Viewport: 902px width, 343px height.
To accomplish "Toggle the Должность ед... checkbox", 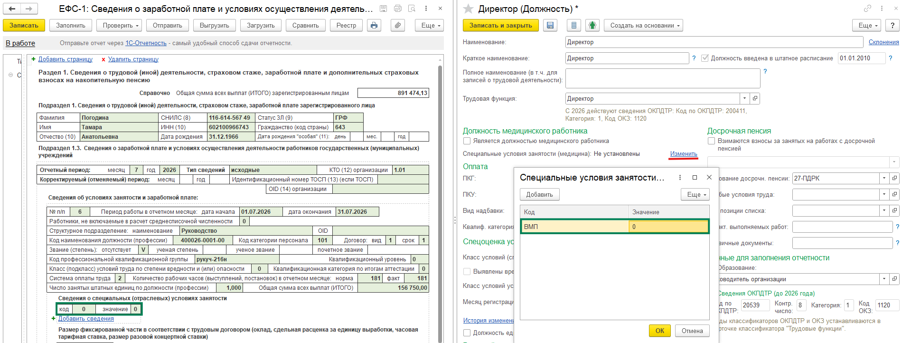I will click(x=467, y=333).
